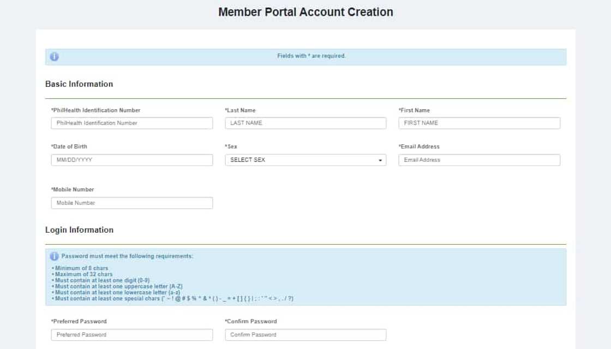Click the 'Fields with * are required' notice text
611x349 pixels.
(x=312, y=56)
